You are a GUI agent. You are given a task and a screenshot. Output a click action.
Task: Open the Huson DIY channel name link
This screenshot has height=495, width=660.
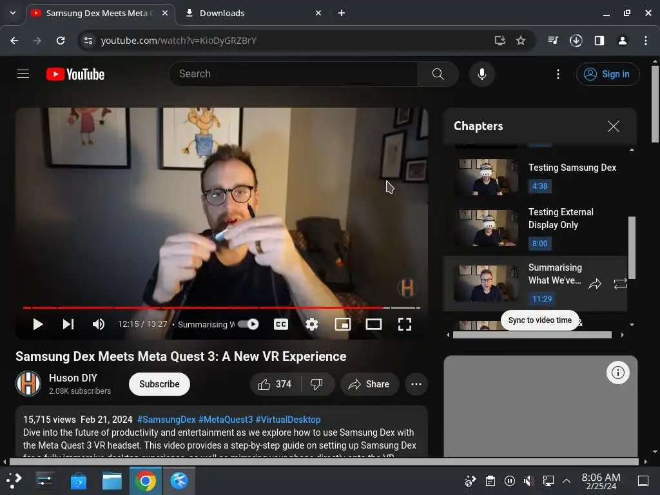tap(73, 378)
